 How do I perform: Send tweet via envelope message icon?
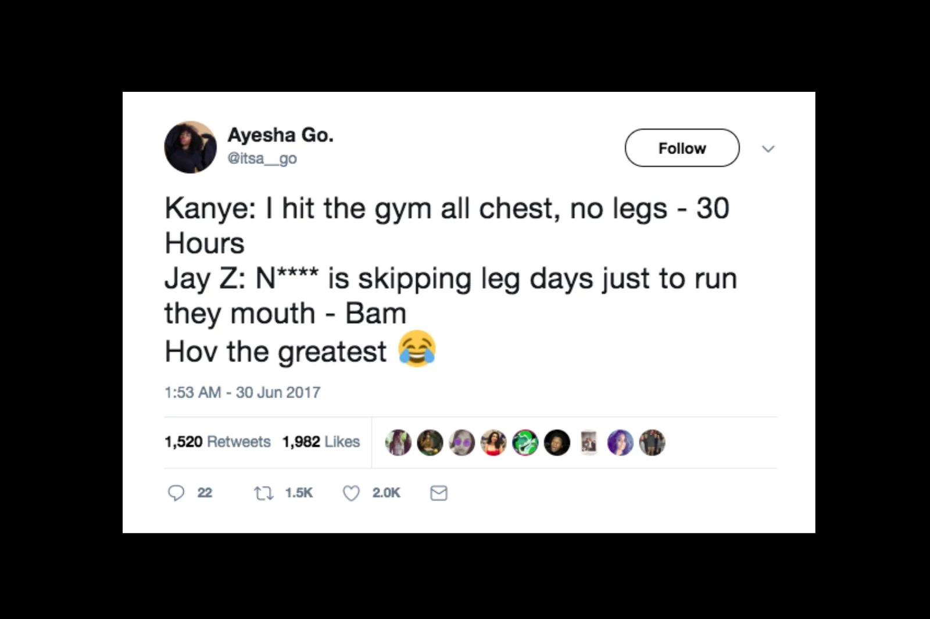tap(439, 493)
